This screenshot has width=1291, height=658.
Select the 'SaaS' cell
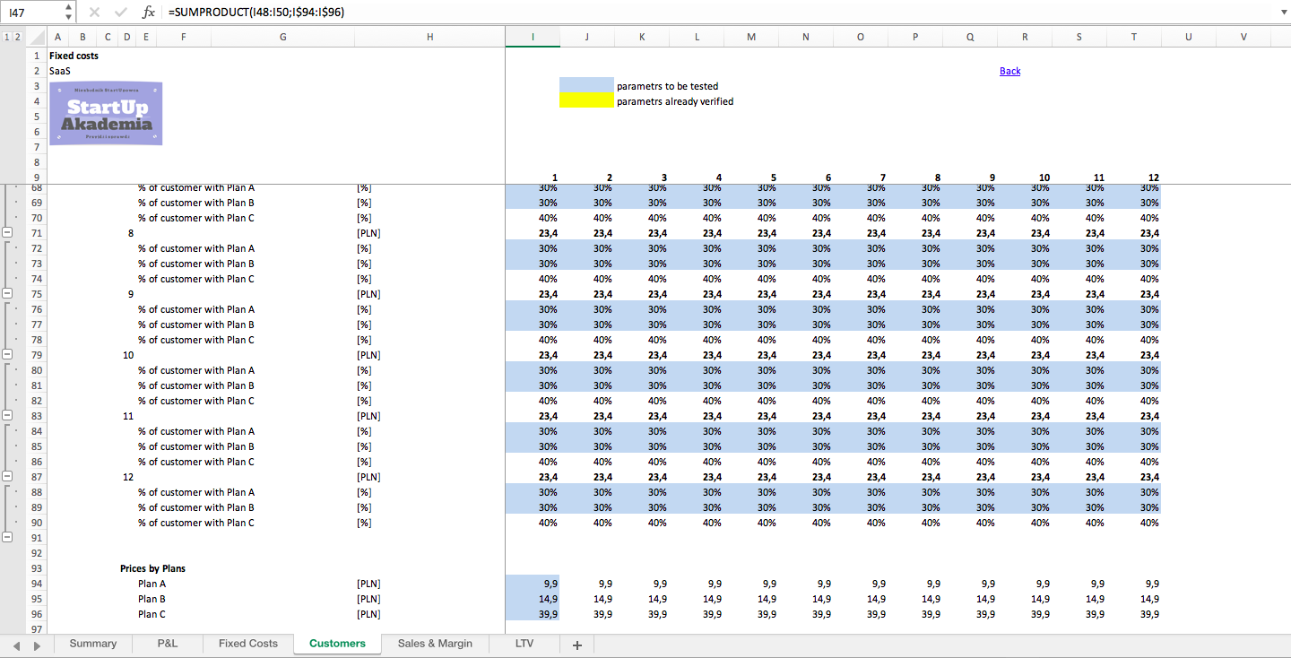tap(59, 71)
